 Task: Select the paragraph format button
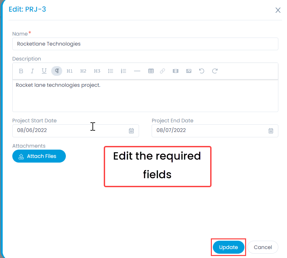[x=57, y=71]
